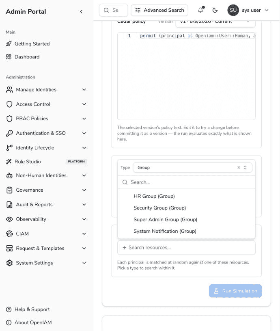Open Advanced Search

[159, 10]
